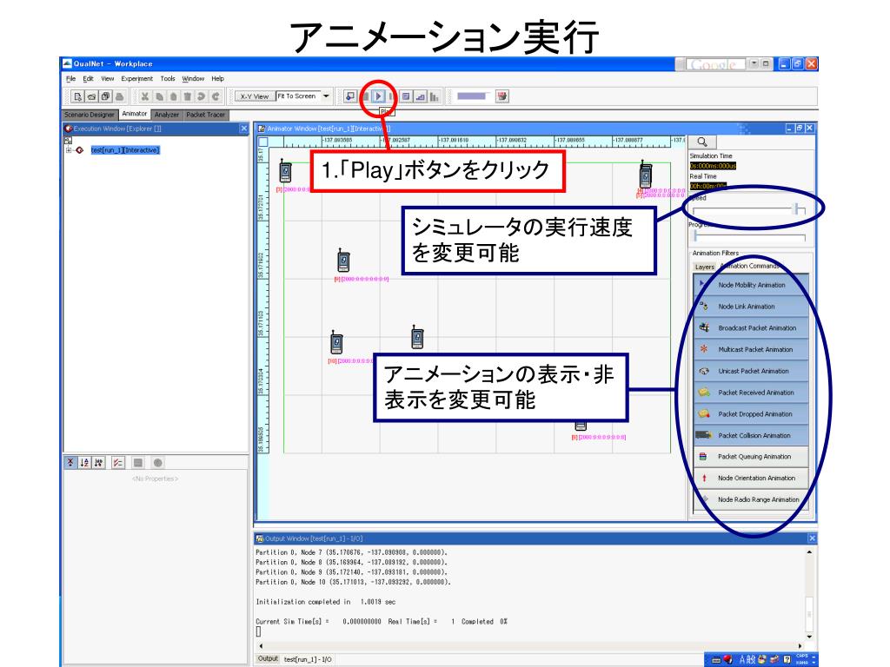Image resolution: width=890 pixels, height=667 pixels.
Task: Click the sort-by-category icon beside A-Z
Action: [98, 463]
